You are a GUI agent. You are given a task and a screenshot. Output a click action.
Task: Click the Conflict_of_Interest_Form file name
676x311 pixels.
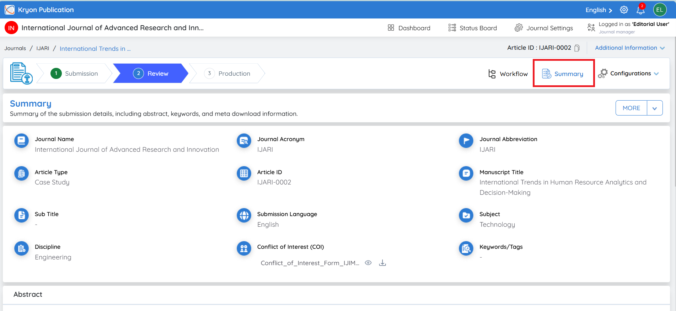tap(310, 263)
